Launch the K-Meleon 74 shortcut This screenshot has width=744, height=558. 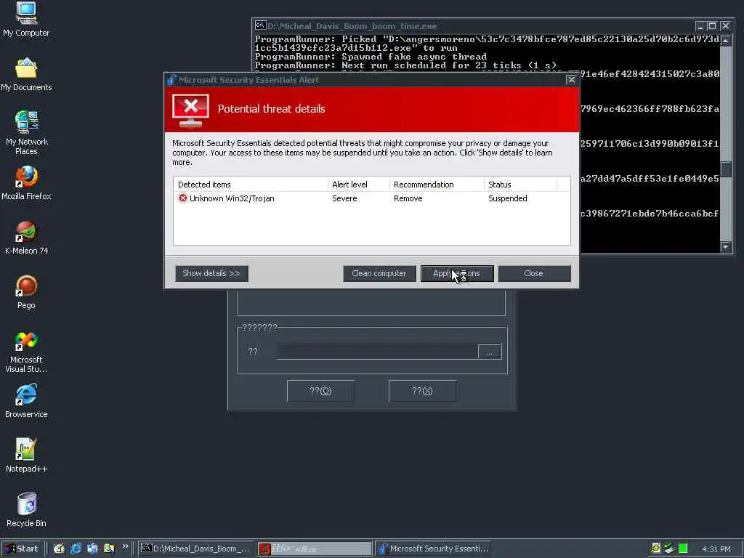point(27,238)
